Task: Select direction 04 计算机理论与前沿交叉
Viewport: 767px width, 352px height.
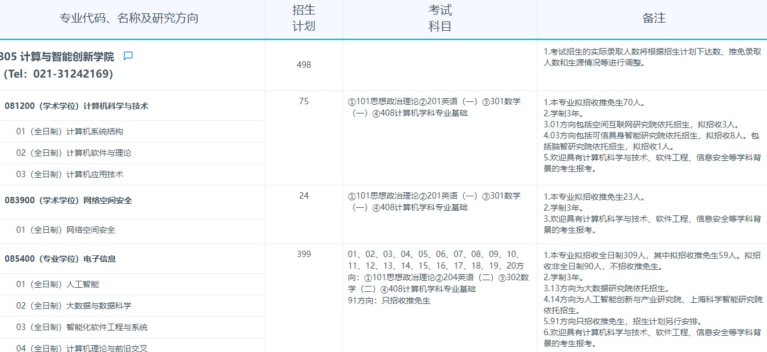Action: [82, 348]
